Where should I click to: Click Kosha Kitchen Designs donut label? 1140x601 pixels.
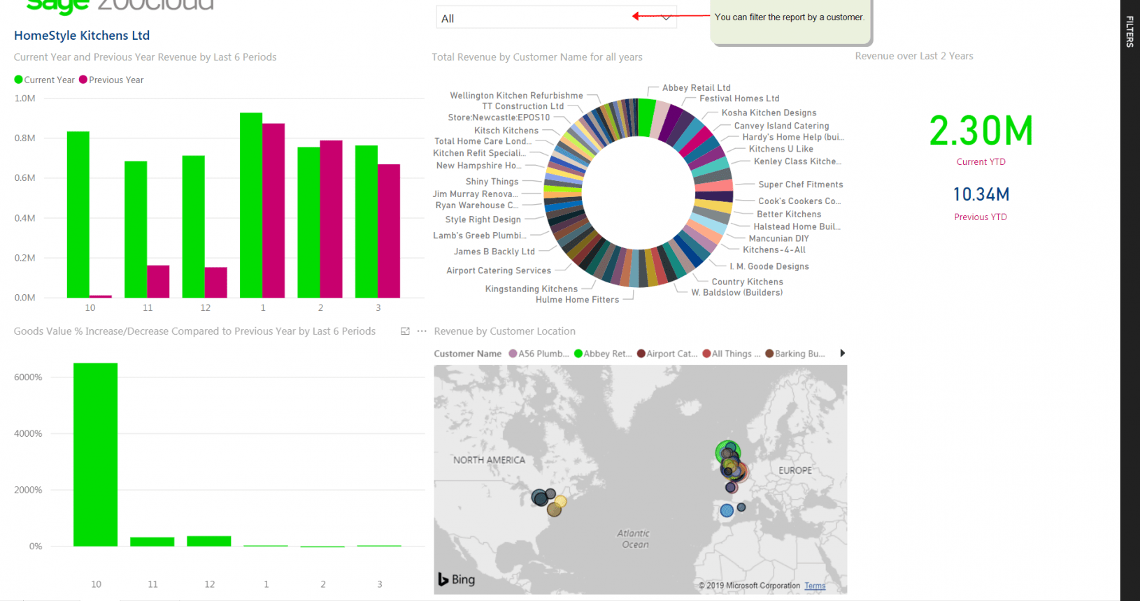click(769, 113)
